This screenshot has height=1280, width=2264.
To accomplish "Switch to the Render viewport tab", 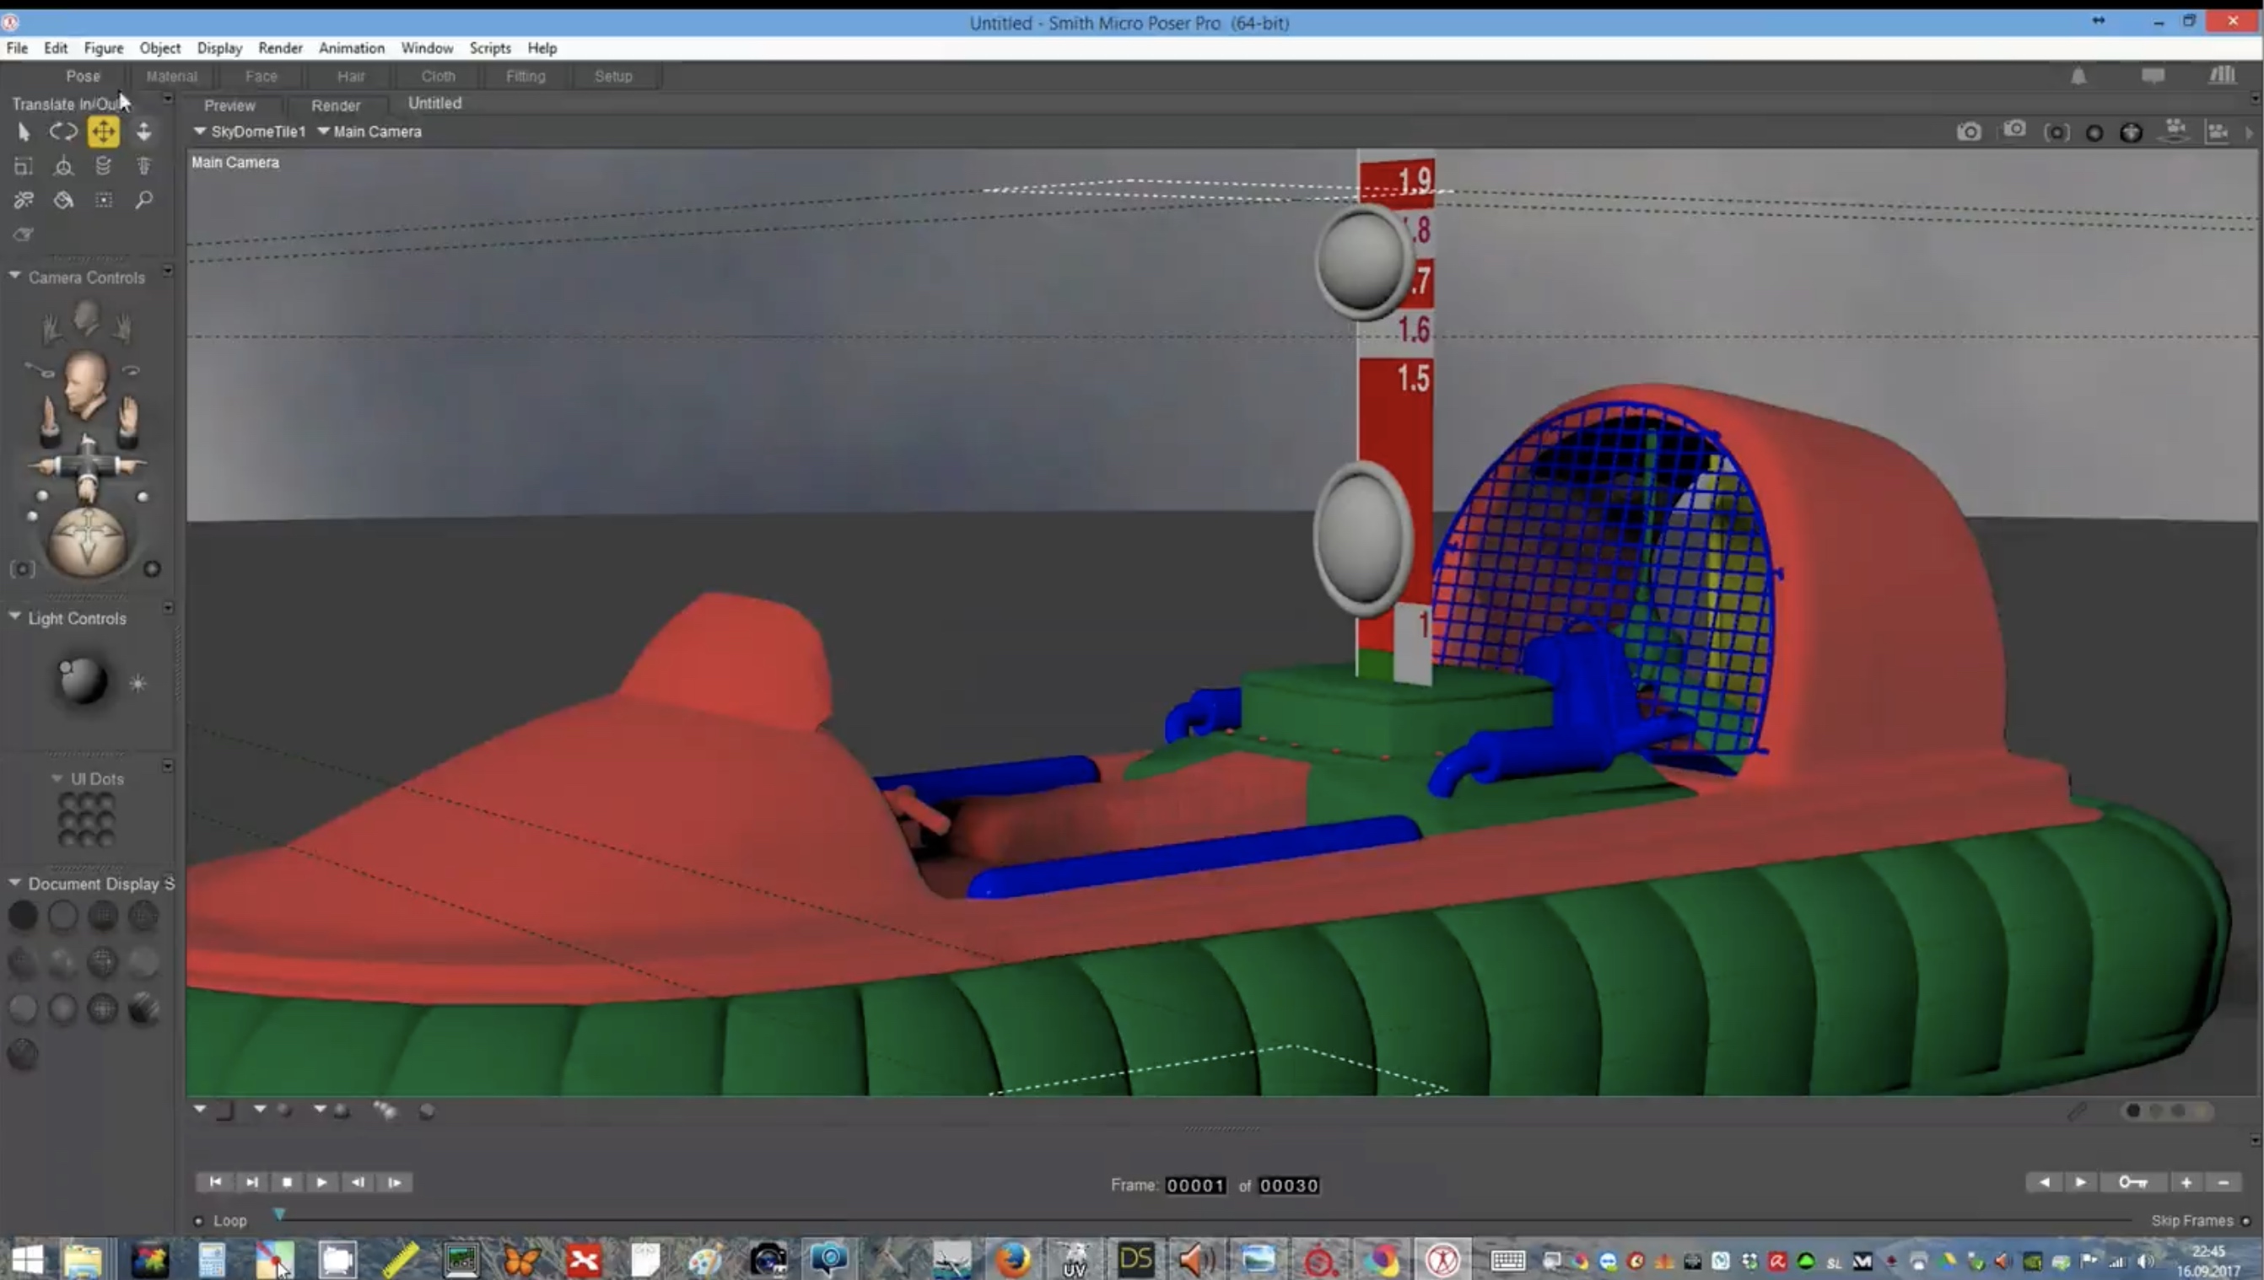I will click(336, 105).
